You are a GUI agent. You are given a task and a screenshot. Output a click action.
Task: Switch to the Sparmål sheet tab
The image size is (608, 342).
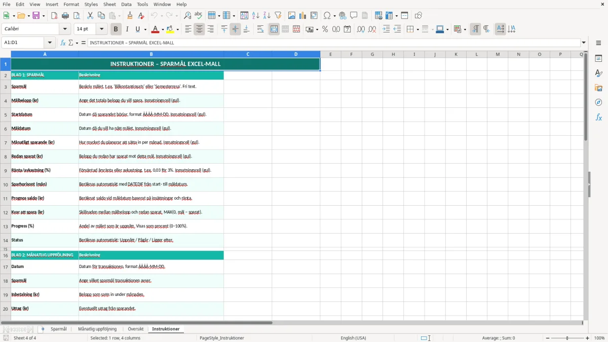pos(59,329)
